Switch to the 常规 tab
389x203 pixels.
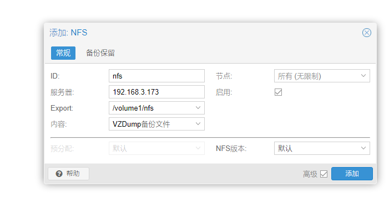[x=63, y=53]
